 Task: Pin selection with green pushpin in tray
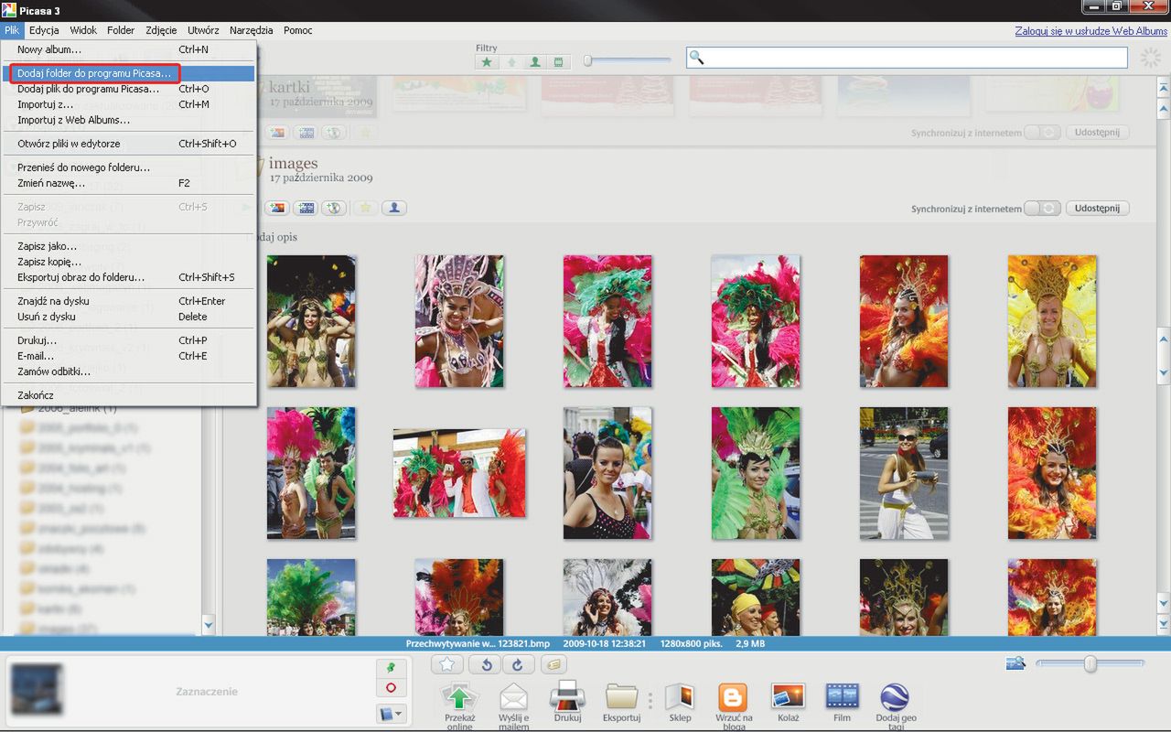pyautogui.click(x=391, y=667)
